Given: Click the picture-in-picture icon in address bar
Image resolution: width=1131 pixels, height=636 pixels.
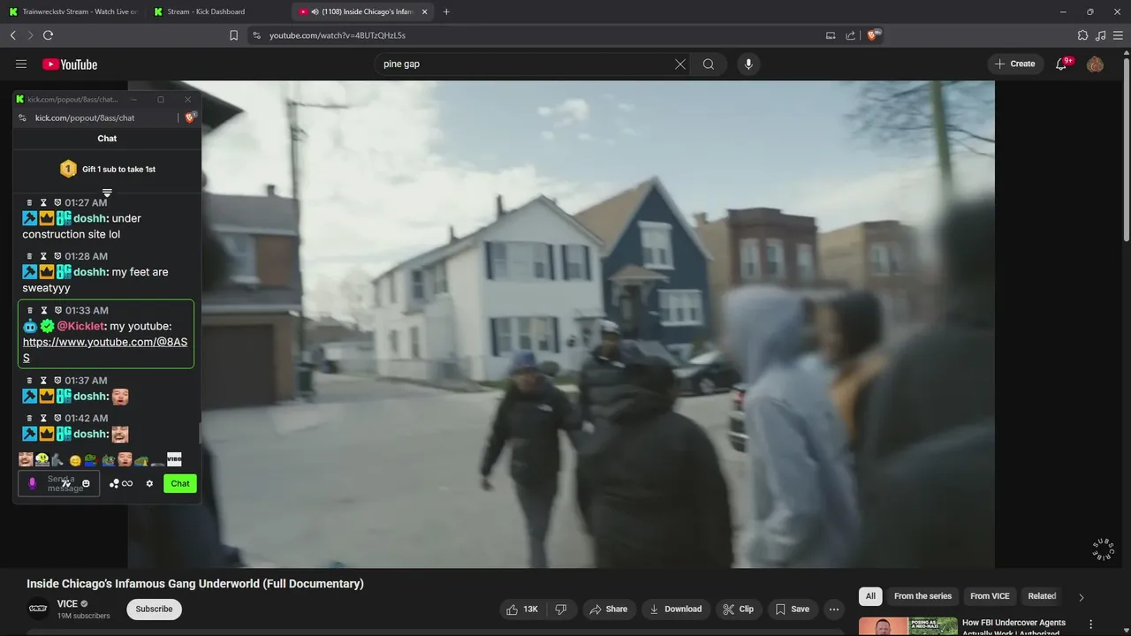Looking at the screenshot, I should click(x=831, y=35).
